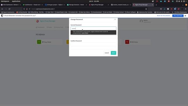Click the date and time in top panel
This screenshot has width=188, height=106.
click(94, 1)
